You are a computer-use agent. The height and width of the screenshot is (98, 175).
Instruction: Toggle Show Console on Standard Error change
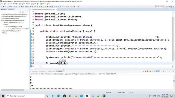click(159, 71)
